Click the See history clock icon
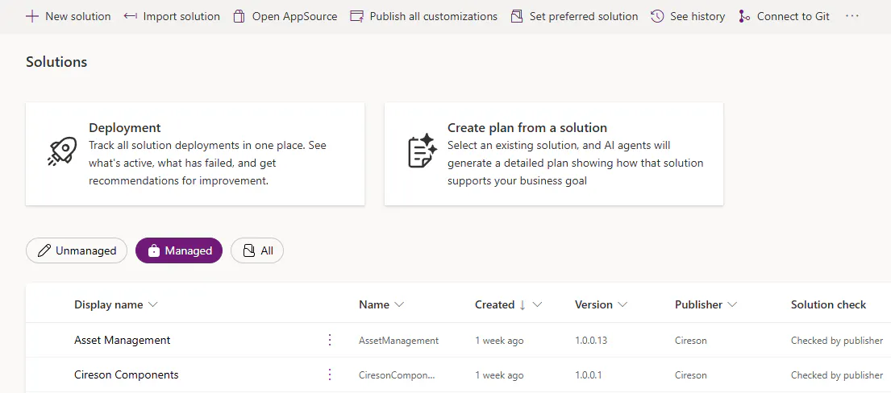 click(657, 16)
